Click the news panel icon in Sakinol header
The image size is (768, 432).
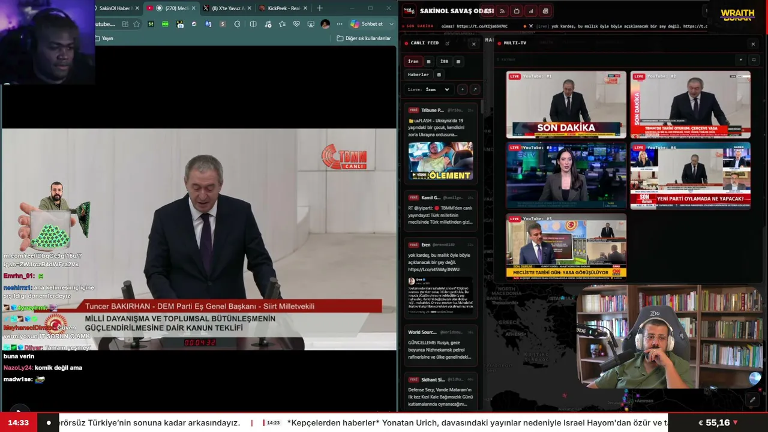pos(545,11)
